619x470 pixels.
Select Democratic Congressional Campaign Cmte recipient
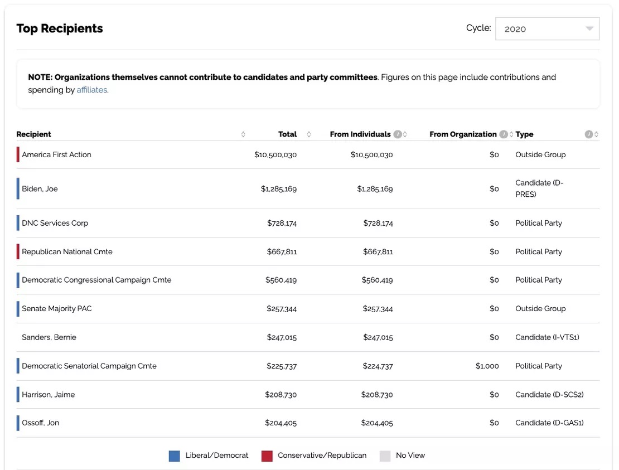point(96,280)
